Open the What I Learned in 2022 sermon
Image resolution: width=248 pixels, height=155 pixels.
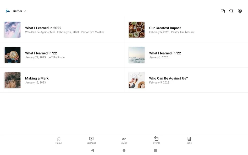62,30
